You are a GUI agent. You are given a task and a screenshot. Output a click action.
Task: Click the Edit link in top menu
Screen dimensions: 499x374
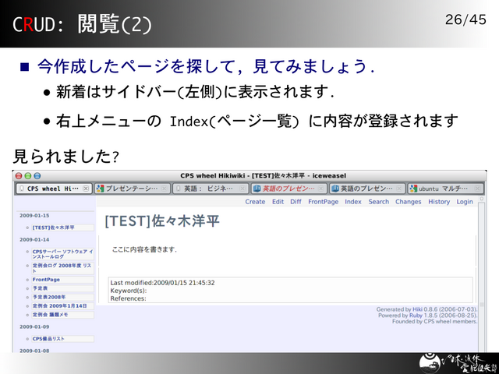tap(278, 202)
